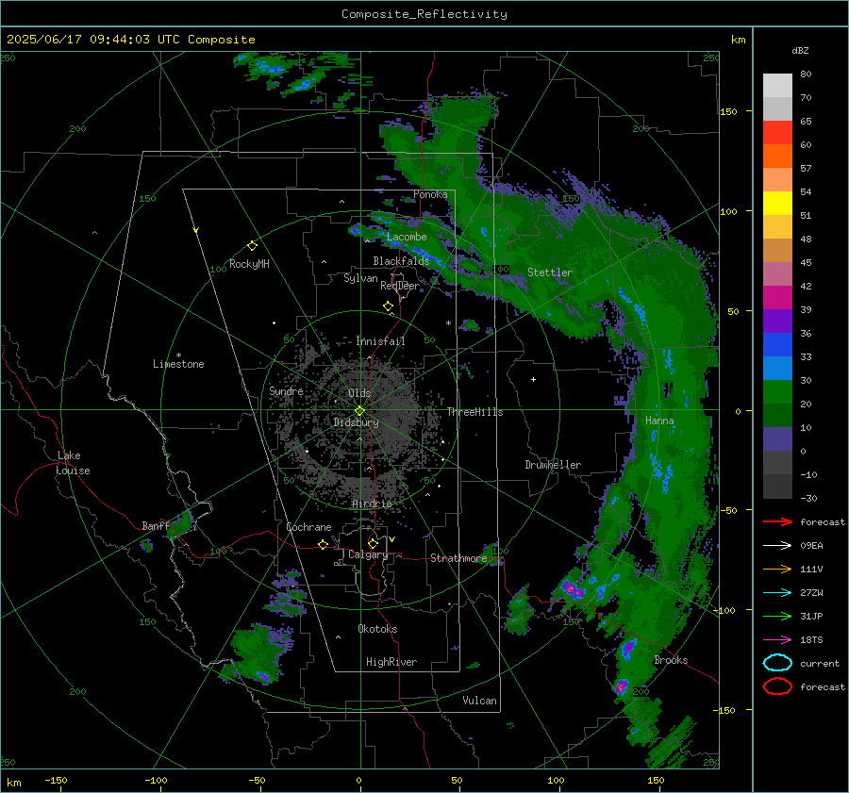Viewport: 849px width, 793px height.
Task: Select the light gray 80-70 dBZ swatch
Action: pos(777,86)
